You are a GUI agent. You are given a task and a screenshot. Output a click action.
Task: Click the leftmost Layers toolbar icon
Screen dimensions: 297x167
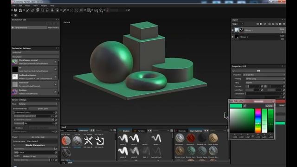(x=258, y=24)
